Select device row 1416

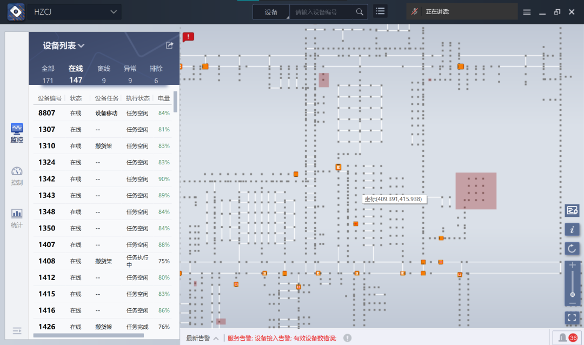coord(103,310)
